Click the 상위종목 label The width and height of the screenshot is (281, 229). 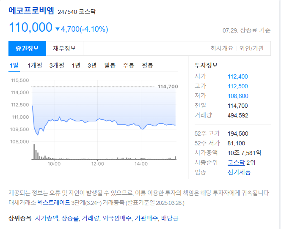[20, 218]
